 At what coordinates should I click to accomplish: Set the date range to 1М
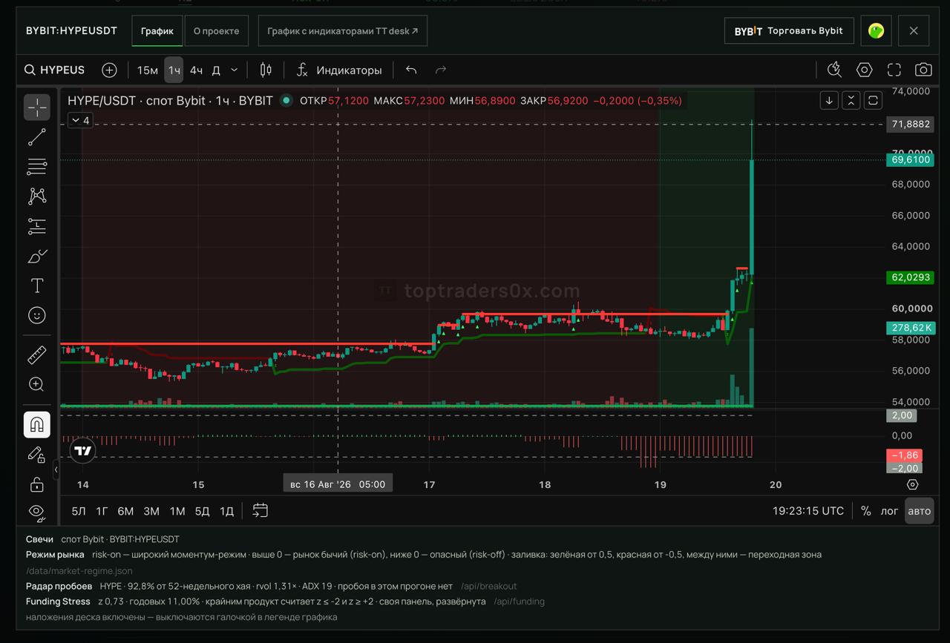tap(177, 511)
